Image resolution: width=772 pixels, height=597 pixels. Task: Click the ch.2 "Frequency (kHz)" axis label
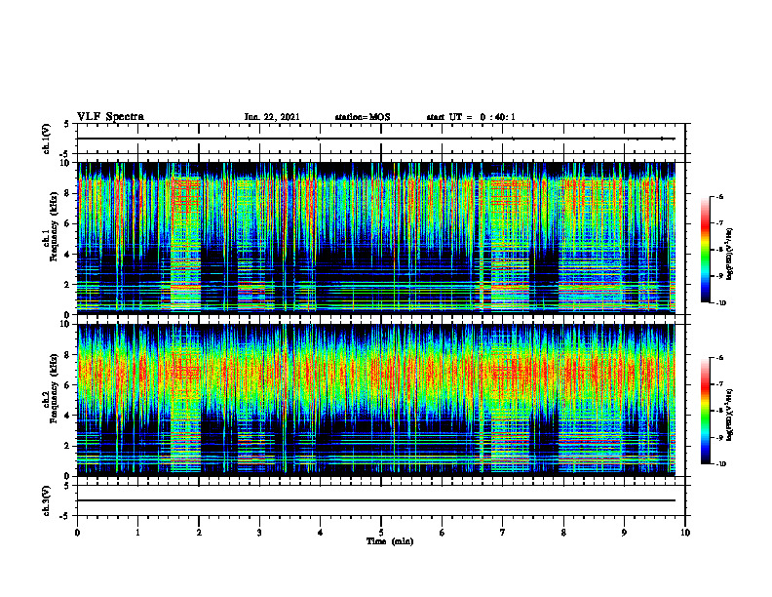click(x=53, y=387)
